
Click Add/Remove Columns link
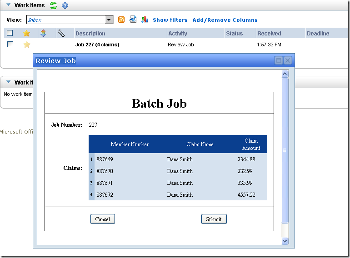pos(225,20)
